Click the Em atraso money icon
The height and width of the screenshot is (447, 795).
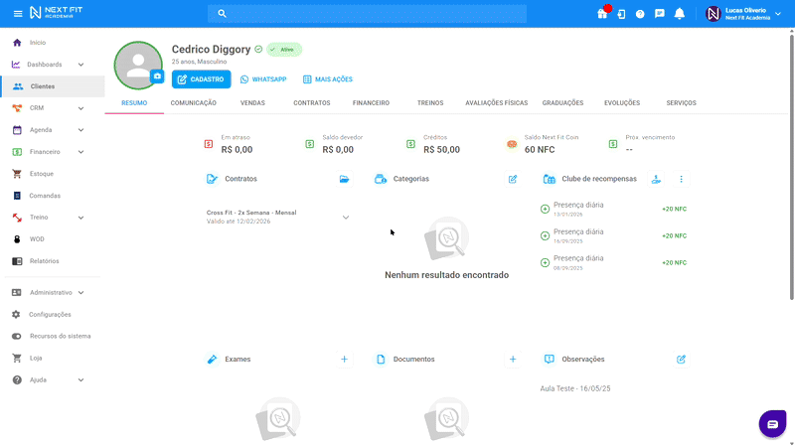point(209,144)
